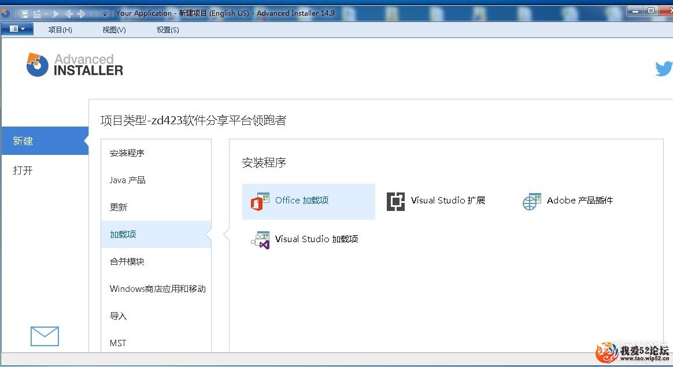
Task: Click the envelope mail icon
Action: [x=45, y=336]
